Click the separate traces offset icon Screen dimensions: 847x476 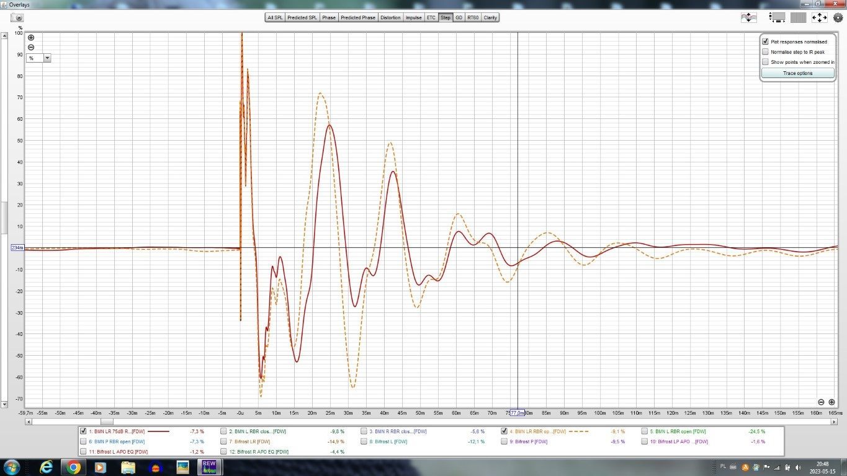pyautogui.click(x=748, y=17)
